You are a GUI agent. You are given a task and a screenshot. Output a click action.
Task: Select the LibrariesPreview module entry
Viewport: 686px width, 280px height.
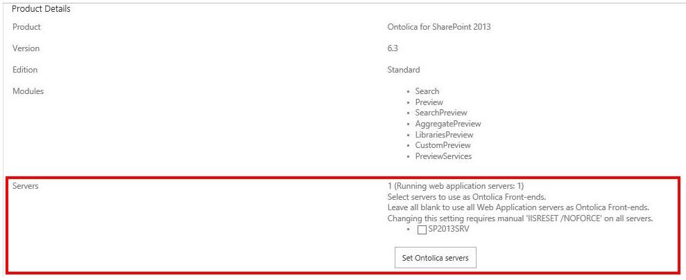444,134
